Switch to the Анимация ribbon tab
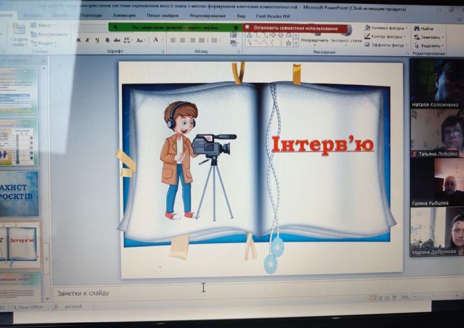Image resolution: width=464 pixels, height=328 pixels. tap(124, 15)
